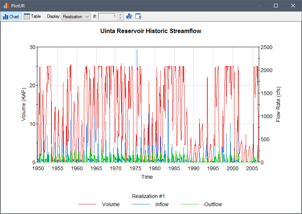Click the 1500 tick on Flow Rate axis
The width and height of the screenshot is (302, 214).
coord(267,93)
